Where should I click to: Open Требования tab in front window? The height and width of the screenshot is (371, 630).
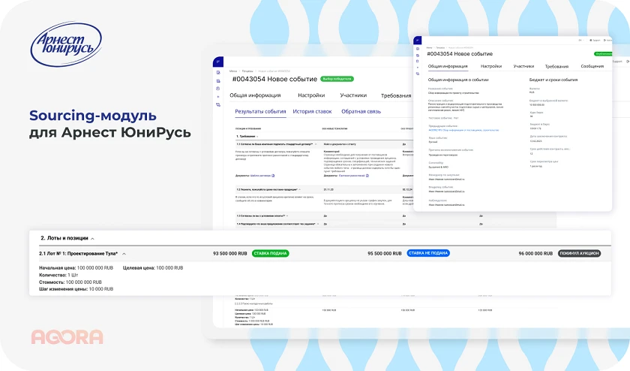[x=556, y=66]
